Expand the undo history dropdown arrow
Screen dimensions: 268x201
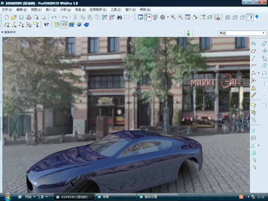tap(59, 17)
